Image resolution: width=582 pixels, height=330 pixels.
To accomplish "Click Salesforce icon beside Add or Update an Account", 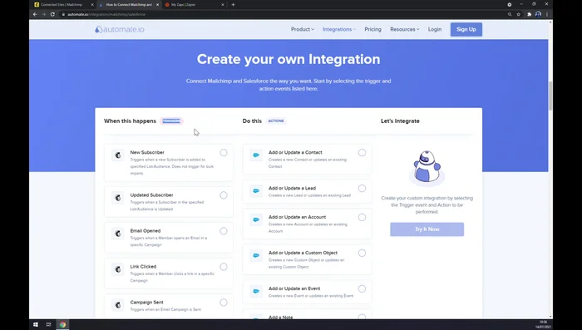I will [x=256, y=219].
